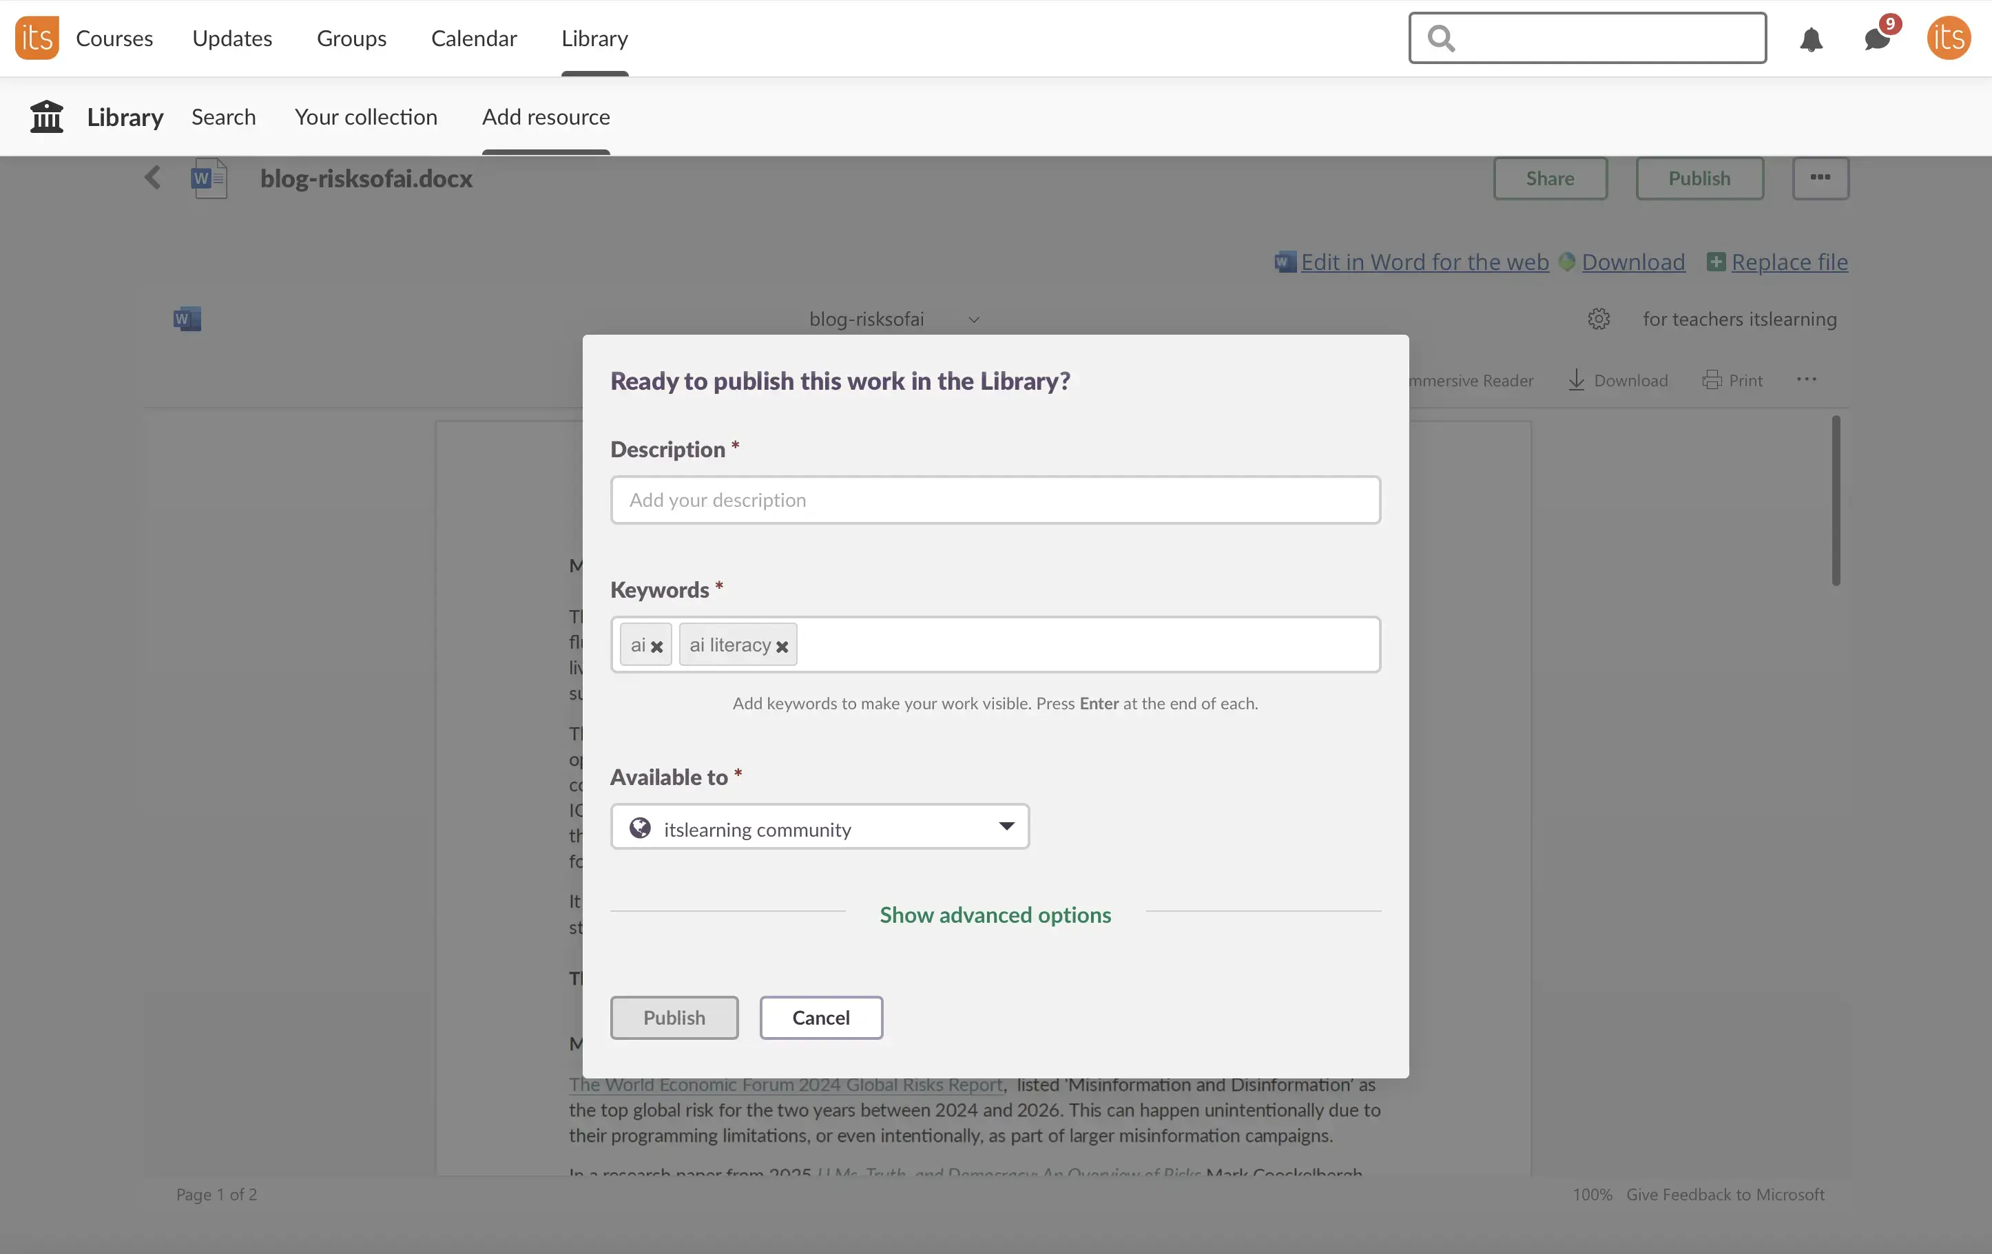Screen dimensions: 1992x1254
Task: Open the Available to dropdown
Action: point(819,827)
